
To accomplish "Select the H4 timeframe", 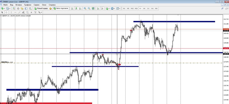I will point(144,9).
